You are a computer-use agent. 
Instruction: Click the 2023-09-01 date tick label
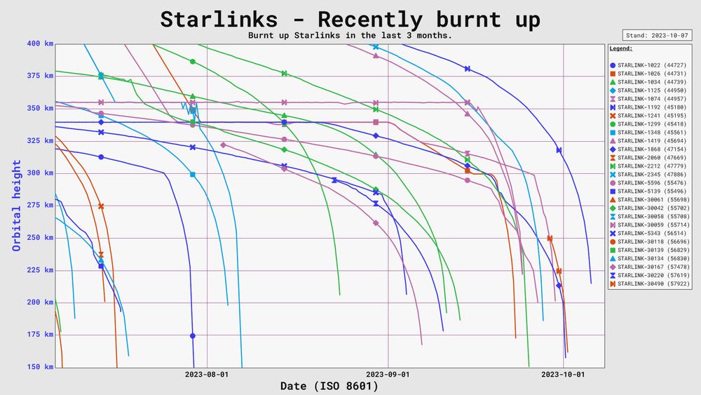(x=388, y=375)
